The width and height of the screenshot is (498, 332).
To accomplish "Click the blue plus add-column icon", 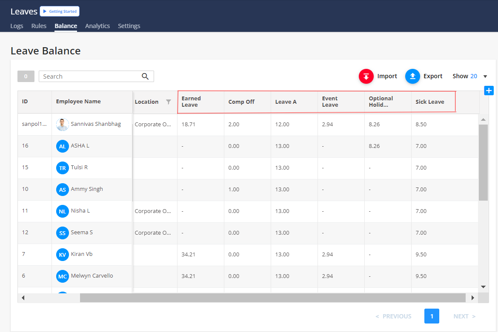I will coord(489,91).
